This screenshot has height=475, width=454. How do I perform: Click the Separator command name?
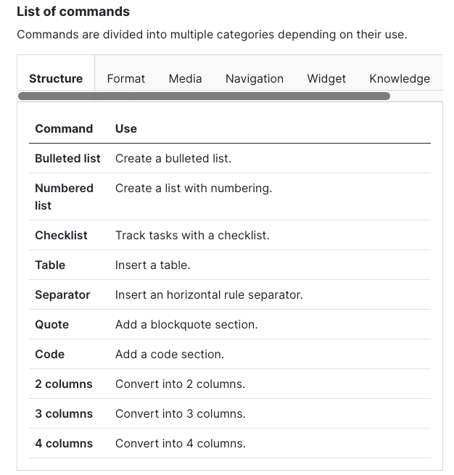tap(62, 294)
